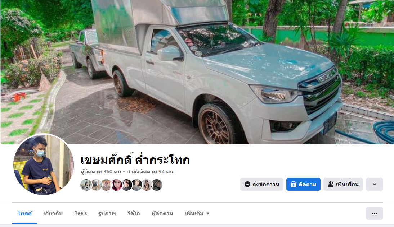View the circular profile picture
The image size is (394, 227).
tap(43, 165)
